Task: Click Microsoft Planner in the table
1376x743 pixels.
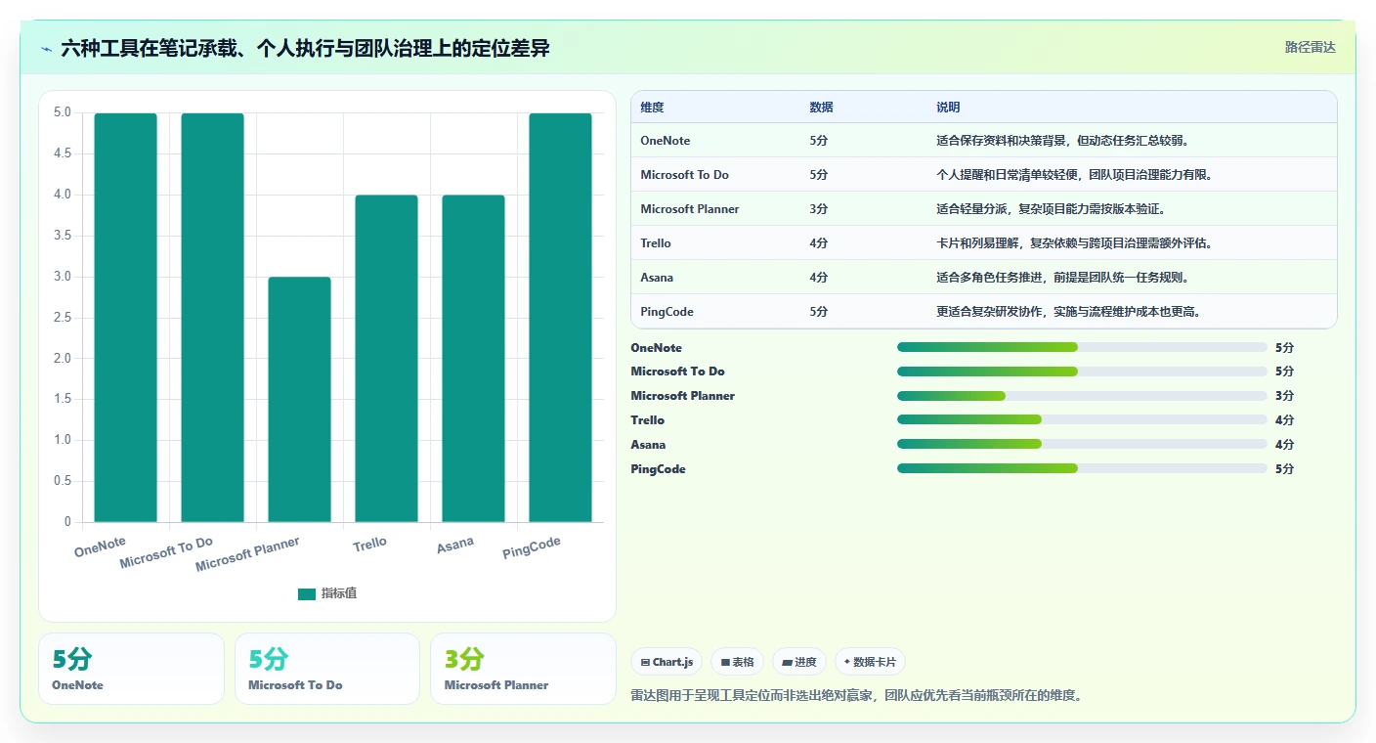Action: 690,209
